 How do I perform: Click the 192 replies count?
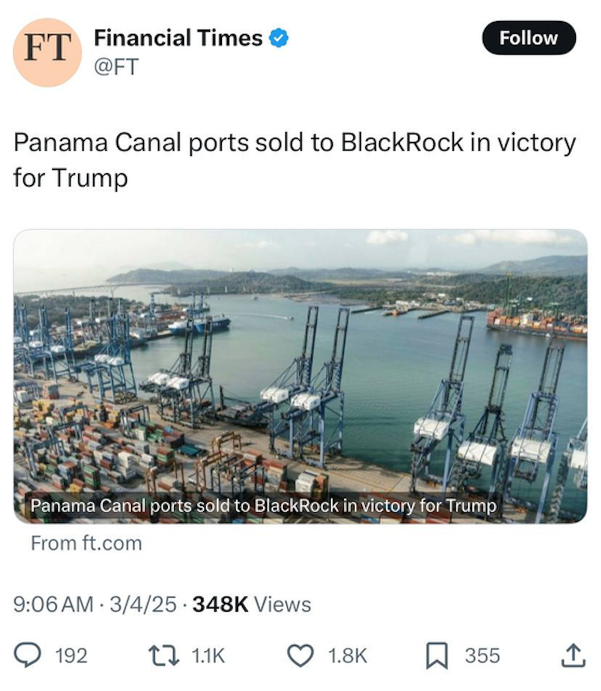(x=71, y=656)
